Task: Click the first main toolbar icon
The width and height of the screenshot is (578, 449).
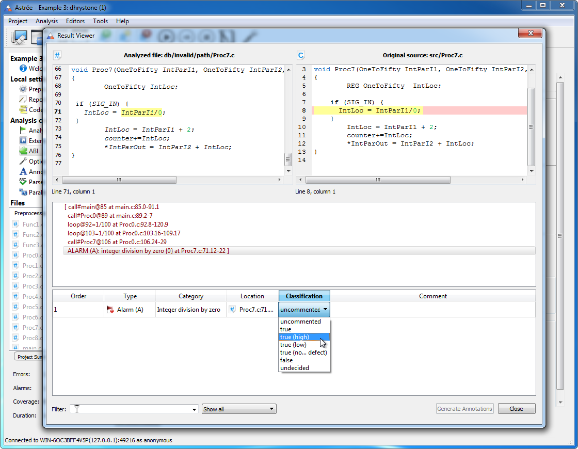Action: point(19,37)
